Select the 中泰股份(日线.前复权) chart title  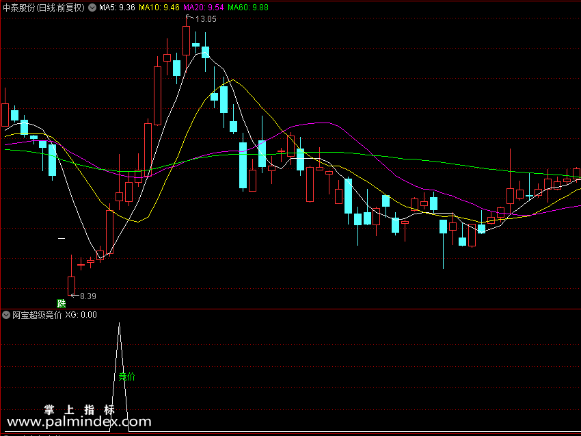click(x=44, y=8)
